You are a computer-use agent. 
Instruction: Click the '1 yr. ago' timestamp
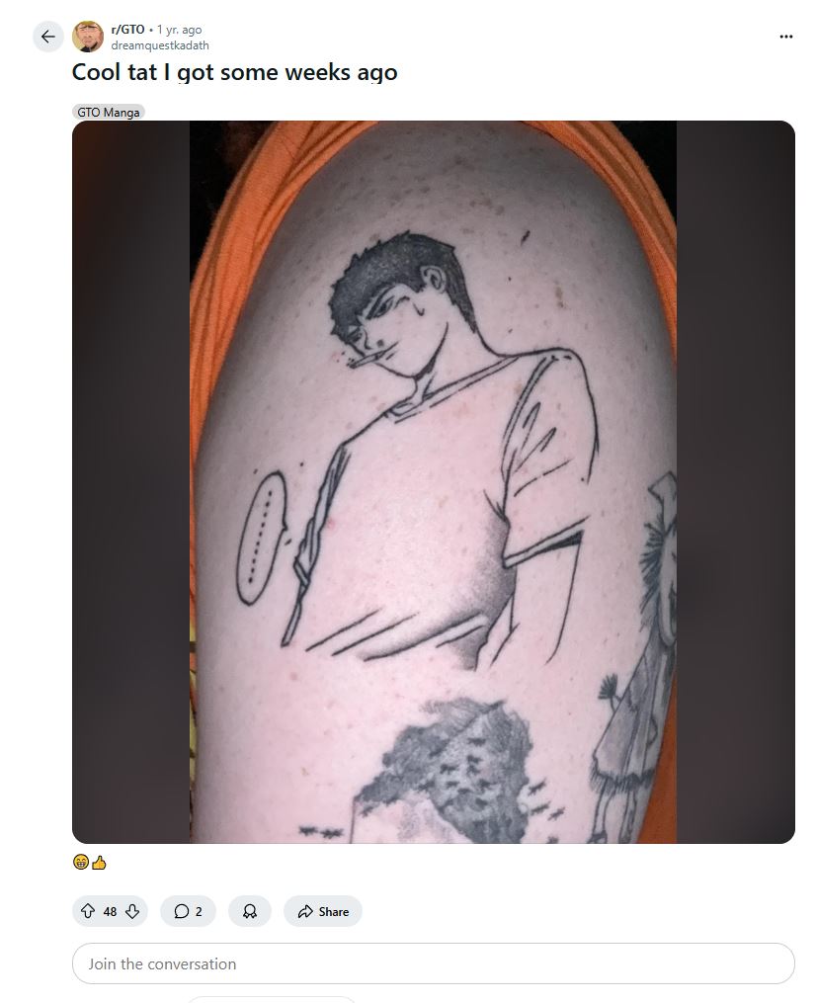pyautogui.click(x=179, y=30)
